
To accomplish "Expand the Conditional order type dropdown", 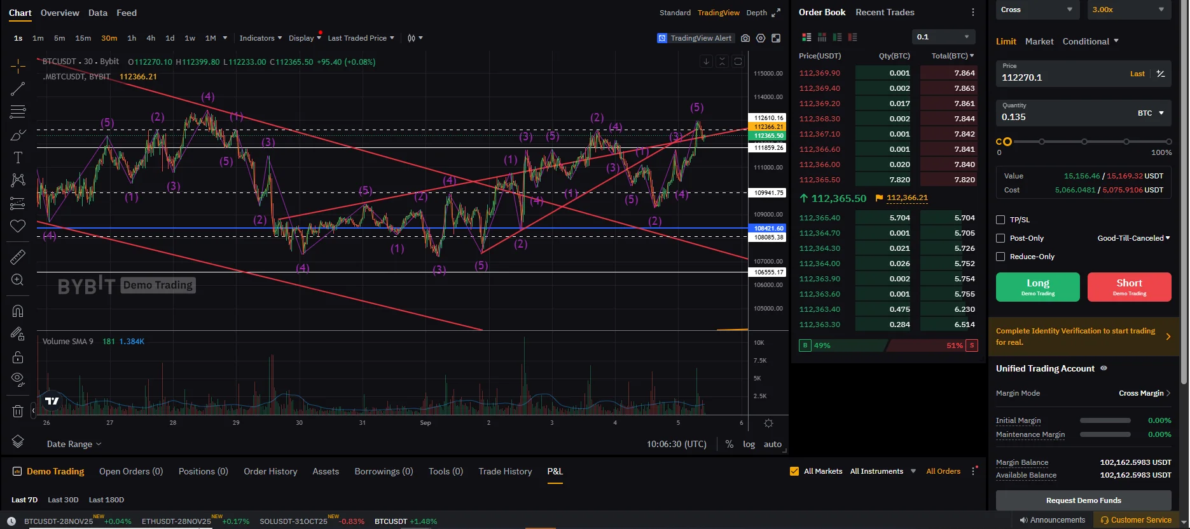I will [1091, 41].
